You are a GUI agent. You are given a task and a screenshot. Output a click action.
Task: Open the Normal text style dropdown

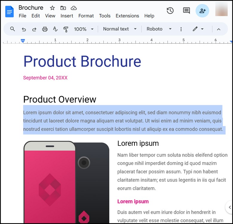(120, 29)
